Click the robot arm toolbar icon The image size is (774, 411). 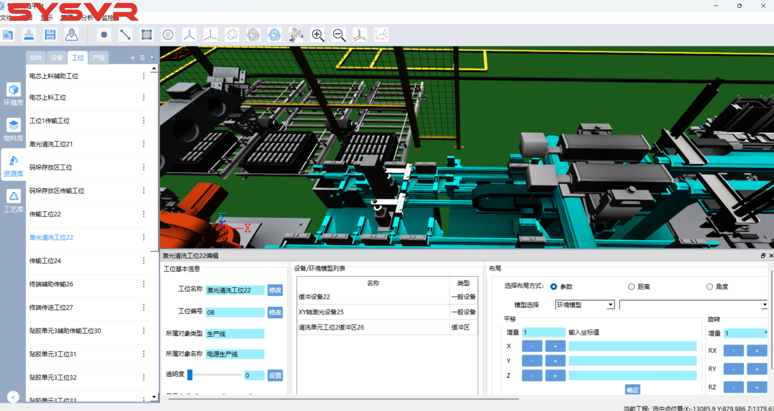click(x=296, y=35)
